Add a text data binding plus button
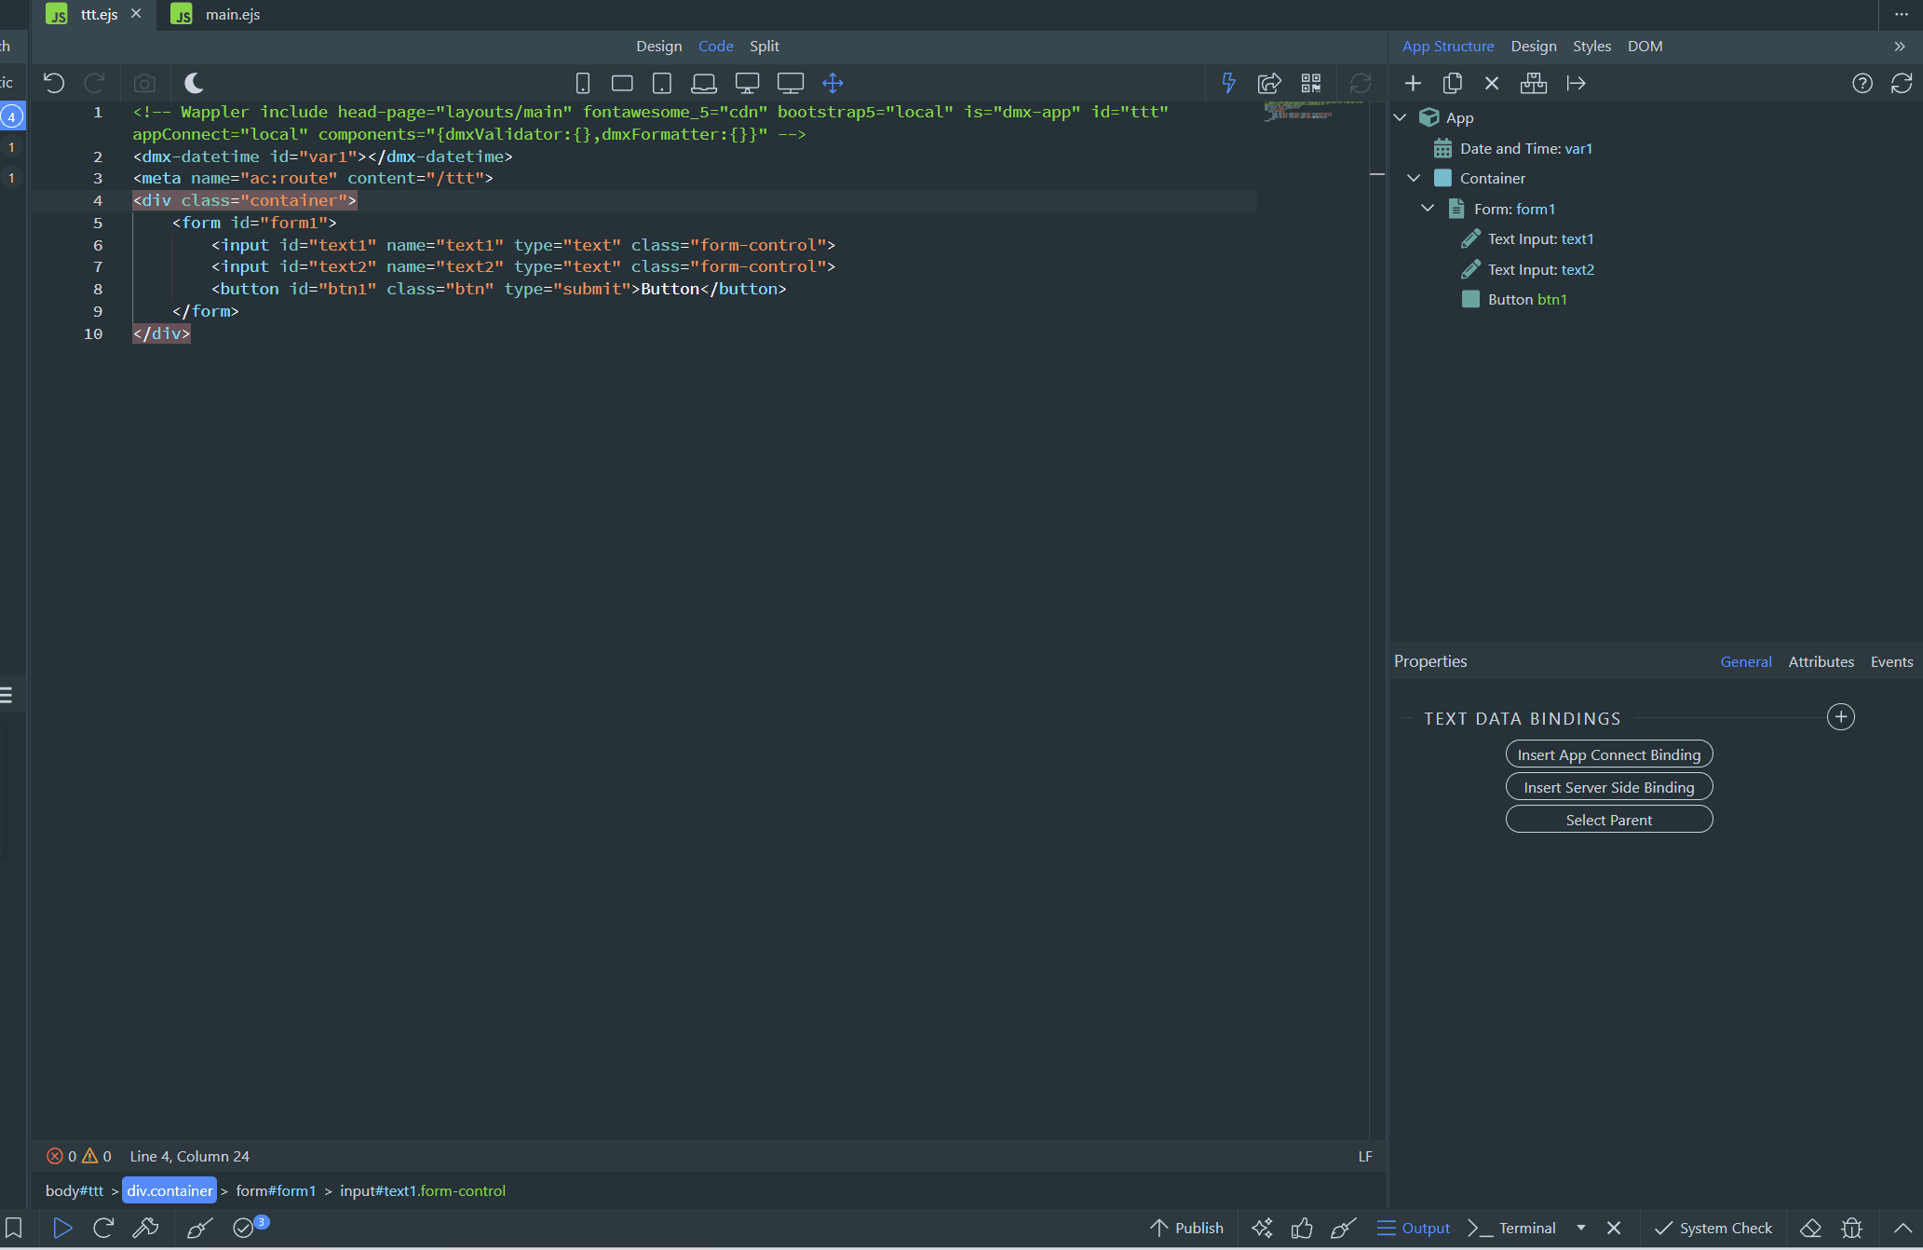1923x1250 pixels. pos(1840,717)
